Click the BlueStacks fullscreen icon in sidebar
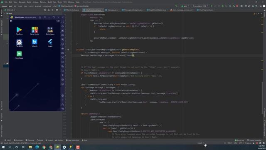This screenshot has width=266, height=150. [63, 22]
